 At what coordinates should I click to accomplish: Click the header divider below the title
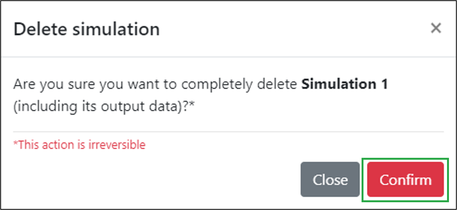(x=228, y=57)
